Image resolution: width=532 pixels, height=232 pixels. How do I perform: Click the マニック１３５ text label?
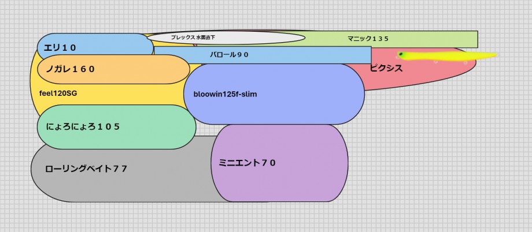[x=368, y=39]
